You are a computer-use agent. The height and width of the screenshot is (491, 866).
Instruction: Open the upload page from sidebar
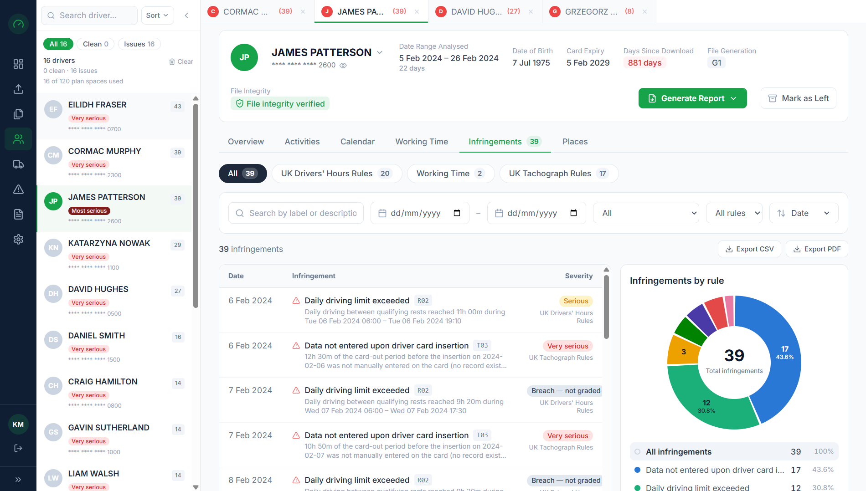coord(18,89)
